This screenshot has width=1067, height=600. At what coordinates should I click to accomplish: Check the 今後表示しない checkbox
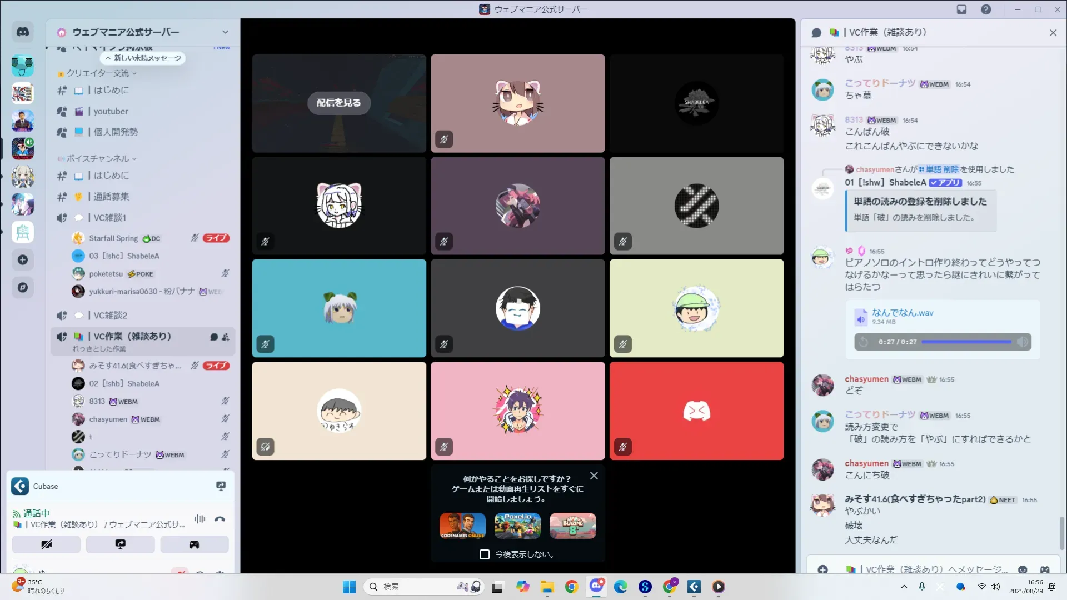(x=485, y=554)
